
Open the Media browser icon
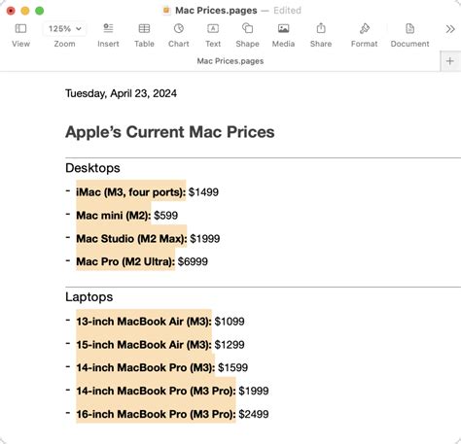click(283, 28)
